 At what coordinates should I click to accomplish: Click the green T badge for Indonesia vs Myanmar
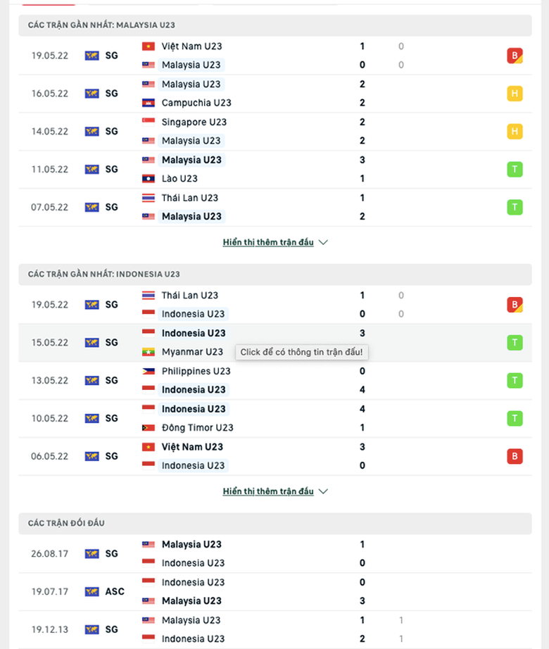515,343
